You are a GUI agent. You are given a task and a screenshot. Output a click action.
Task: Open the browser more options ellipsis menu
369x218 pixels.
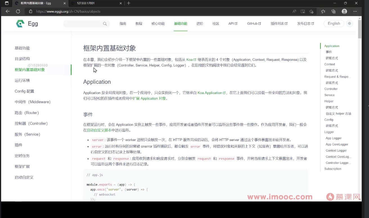[355, 12]
